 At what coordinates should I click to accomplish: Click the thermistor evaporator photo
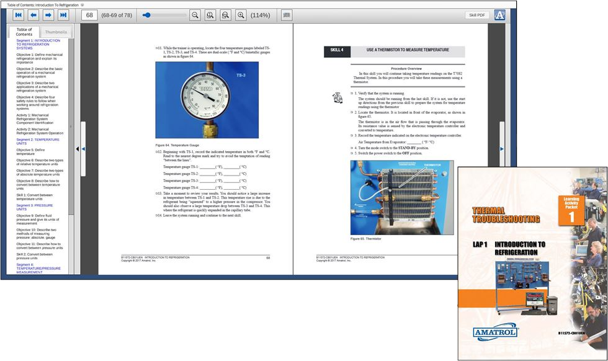[x=402, y=197]
